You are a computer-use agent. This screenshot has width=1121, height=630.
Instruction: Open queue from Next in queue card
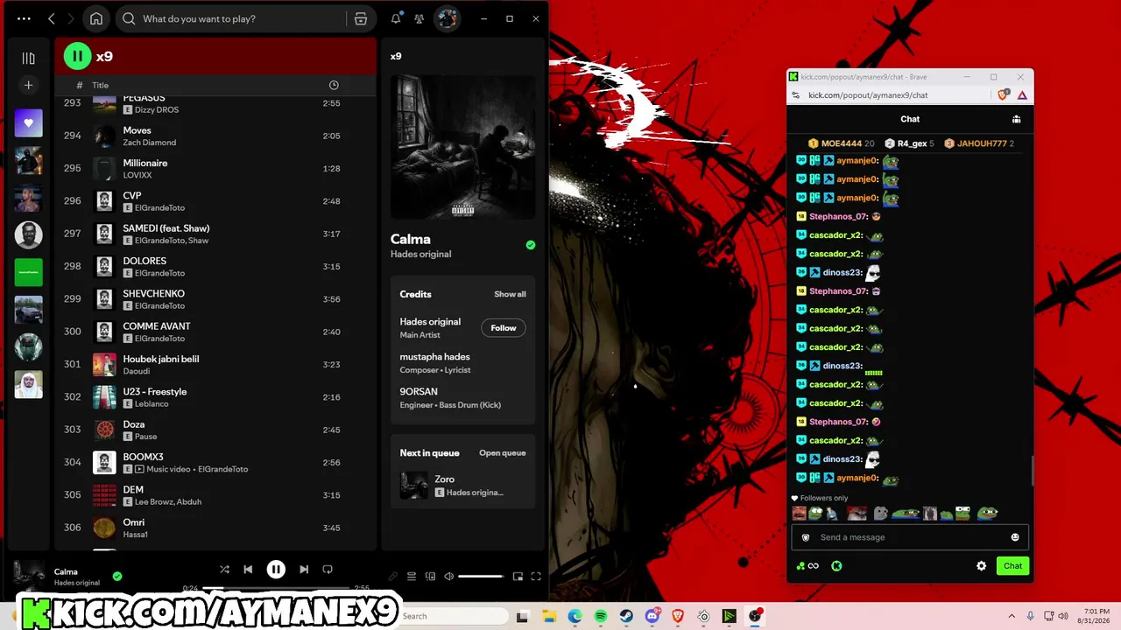coord(503,453)
